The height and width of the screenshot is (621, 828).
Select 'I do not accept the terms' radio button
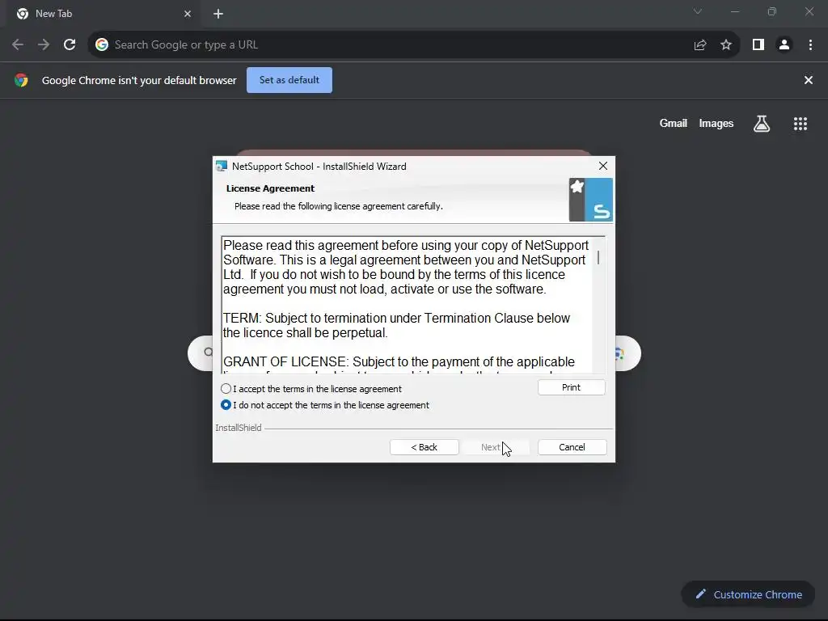[226, 405]
